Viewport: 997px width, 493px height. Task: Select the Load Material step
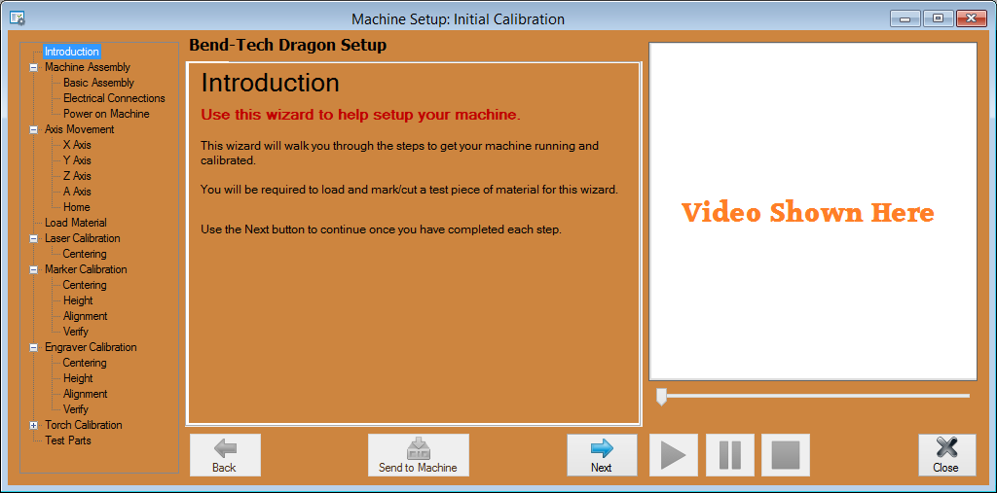click(x=76, y=223)
